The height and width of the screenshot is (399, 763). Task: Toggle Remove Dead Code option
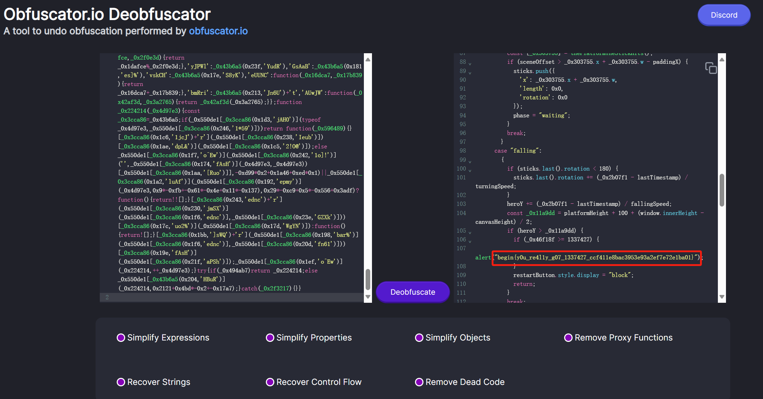[419, 382]
